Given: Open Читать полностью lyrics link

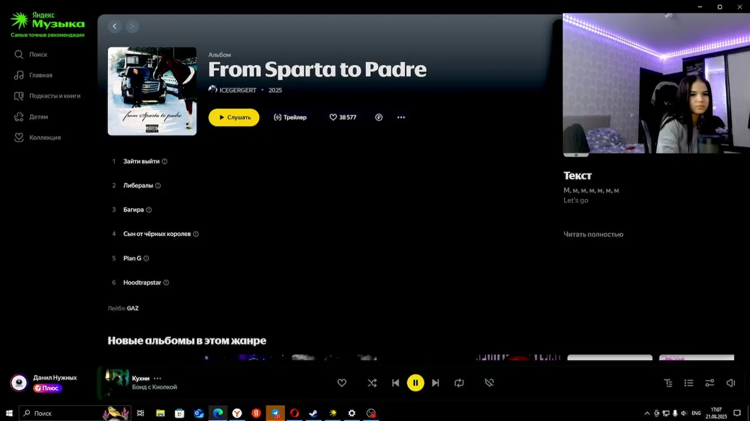Looking at the screenshot, I should point(593,234).
